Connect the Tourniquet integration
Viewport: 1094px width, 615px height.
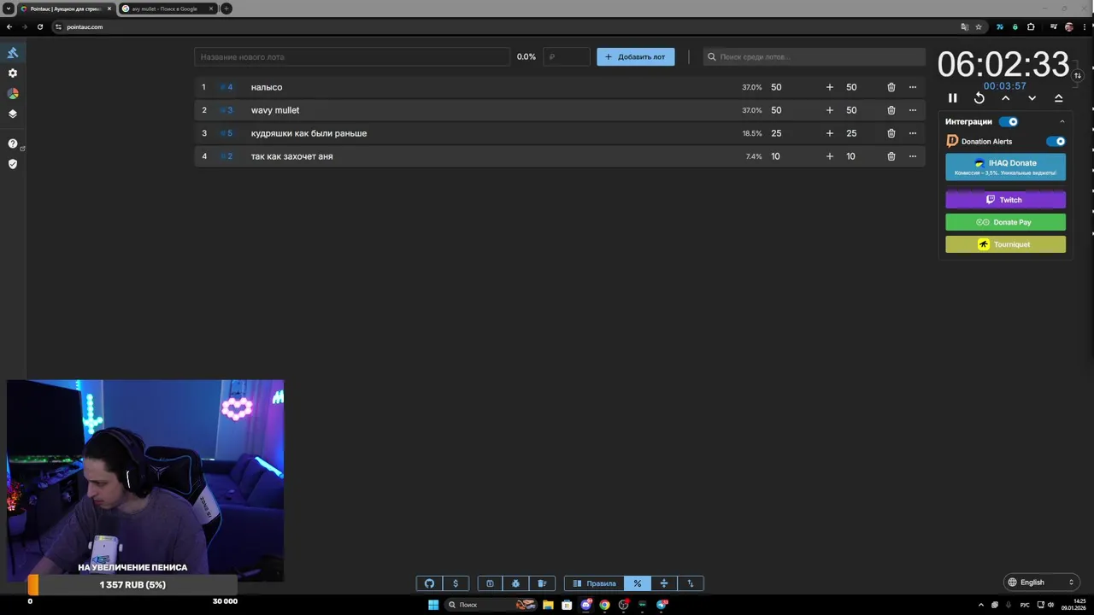1005,244
